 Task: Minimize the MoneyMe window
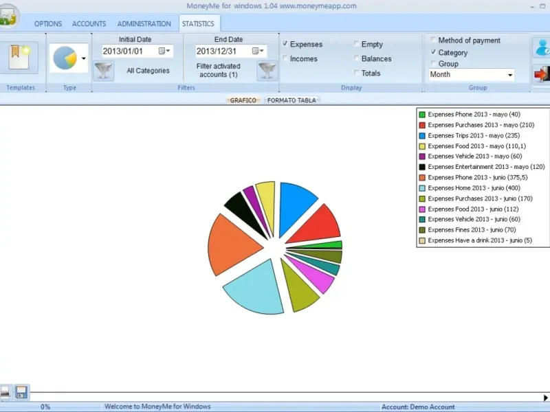pos(532,6)
